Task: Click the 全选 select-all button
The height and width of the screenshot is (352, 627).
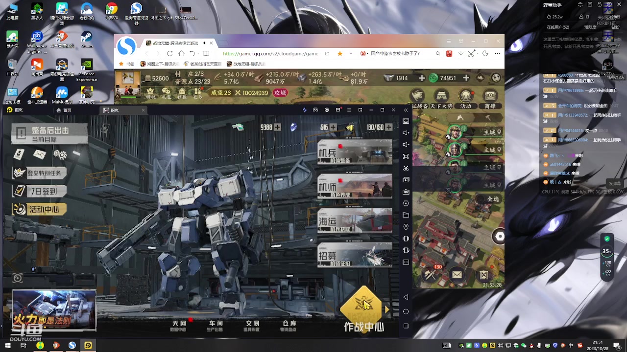Action: coord(492,199)
